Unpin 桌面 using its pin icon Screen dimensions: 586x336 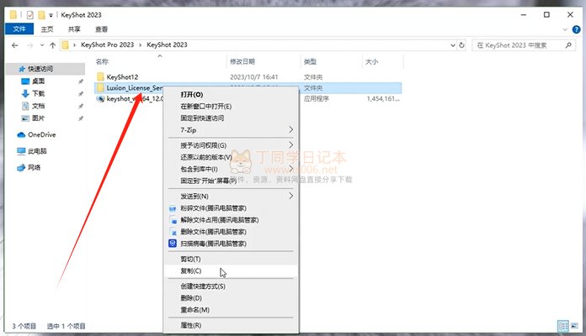point(80,81)
